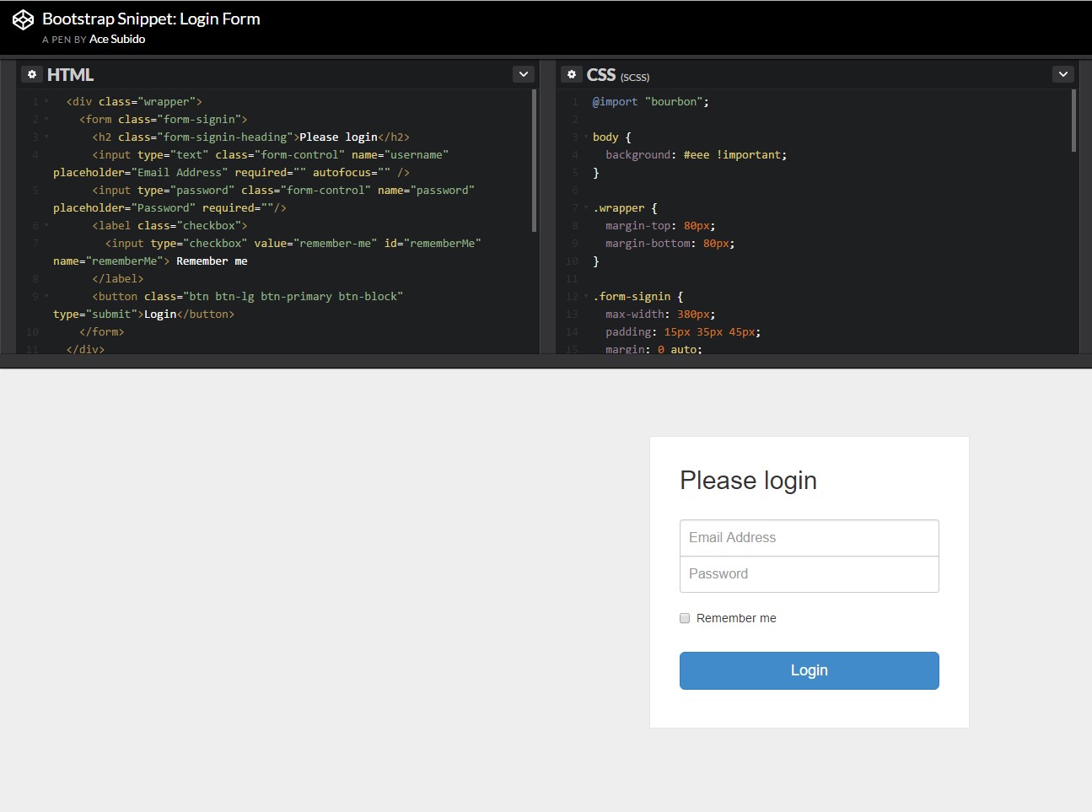This screenshot has height=812, width=1092.
Task: Click inside the Email Address input field
Action: (x=809, y=537)
